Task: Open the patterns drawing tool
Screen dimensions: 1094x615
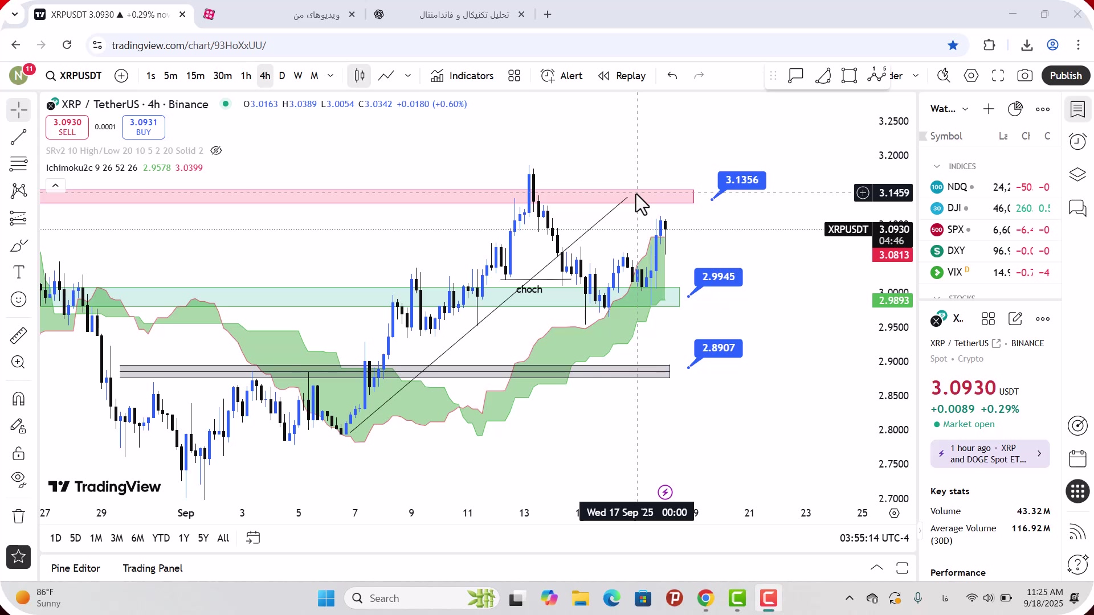Action: pyautogui.click(x=19, y=191)
